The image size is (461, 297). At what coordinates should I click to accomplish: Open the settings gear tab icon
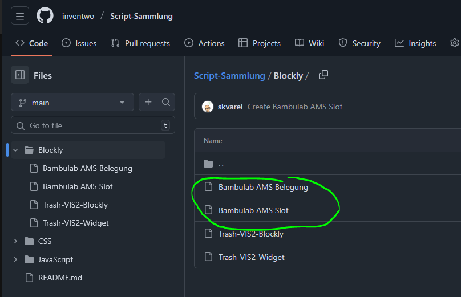(454, 43)
